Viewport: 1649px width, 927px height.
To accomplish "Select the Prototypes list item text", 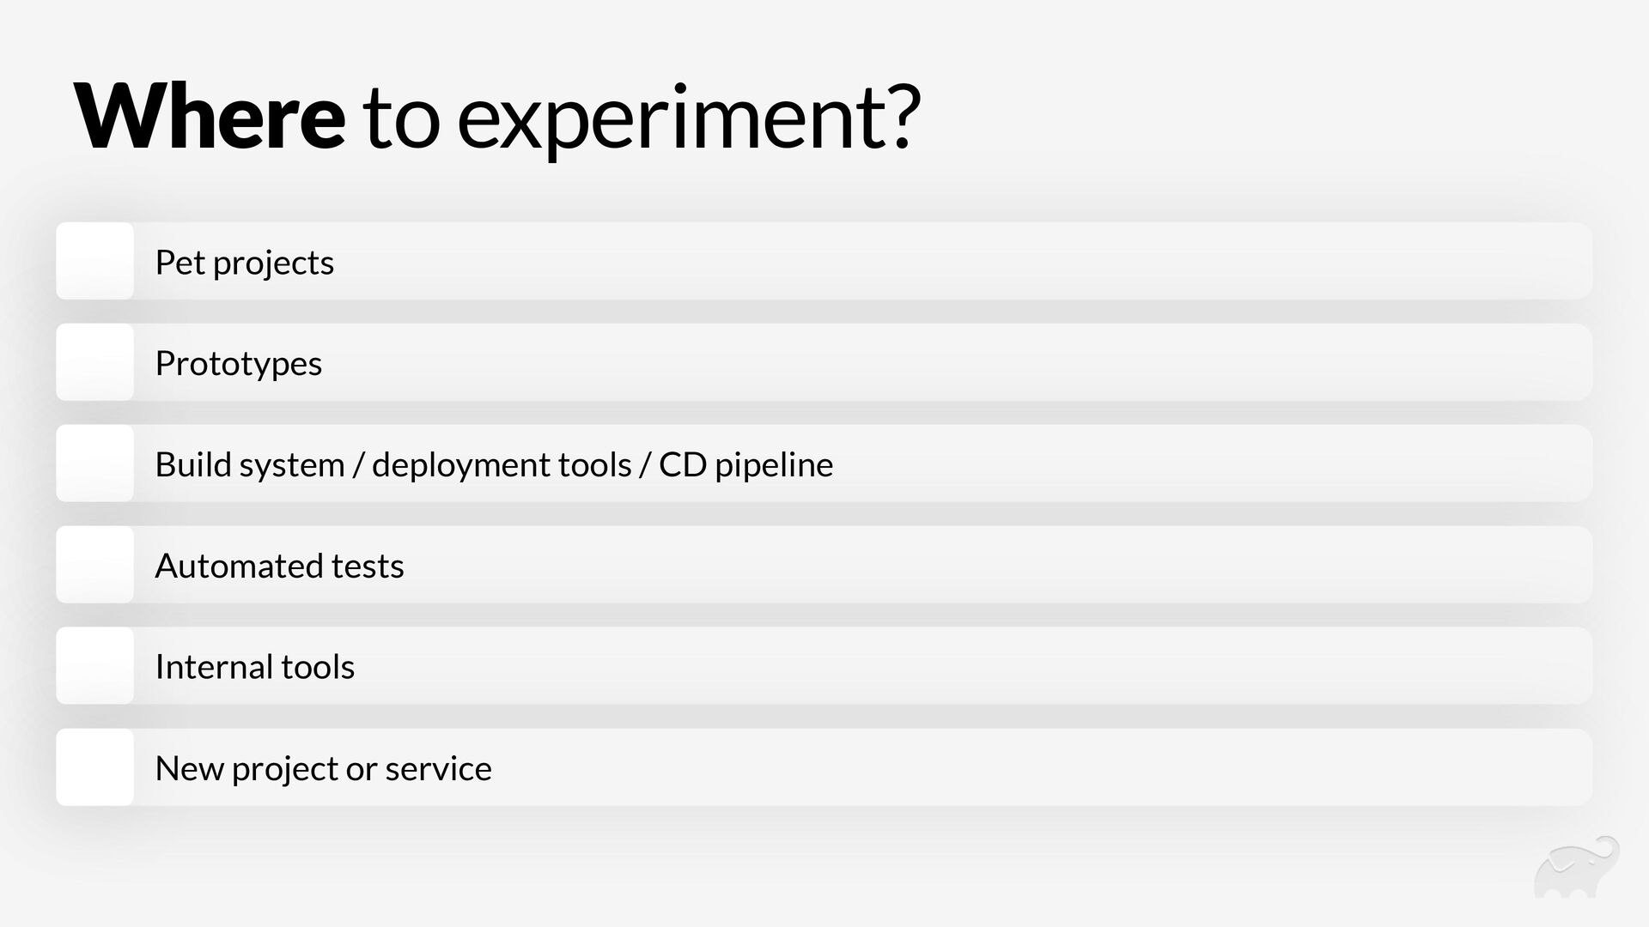I will (x=238, y=364).
